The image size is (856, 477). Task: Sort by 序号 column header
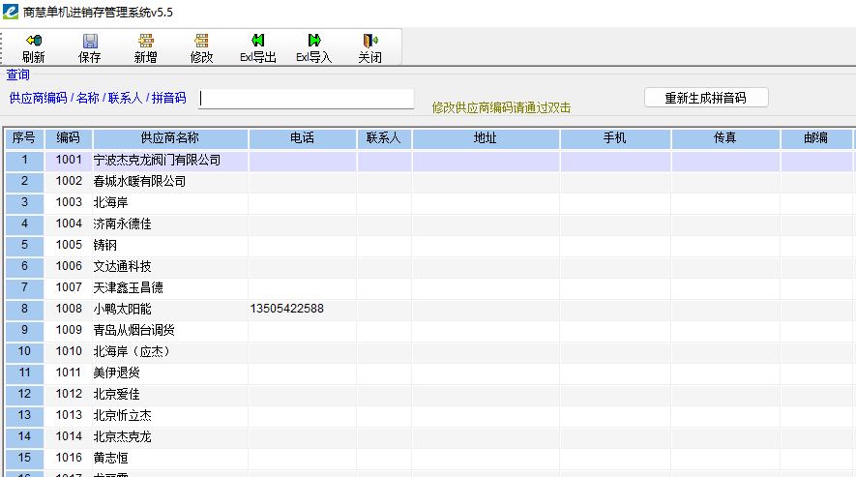click(x=24, y=138)
